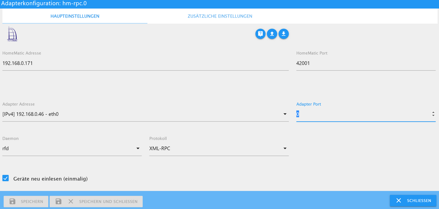Click the HomeMatic Port input field
The width and height of the screenshot is (439, 209).
click(x=366, y=63)
